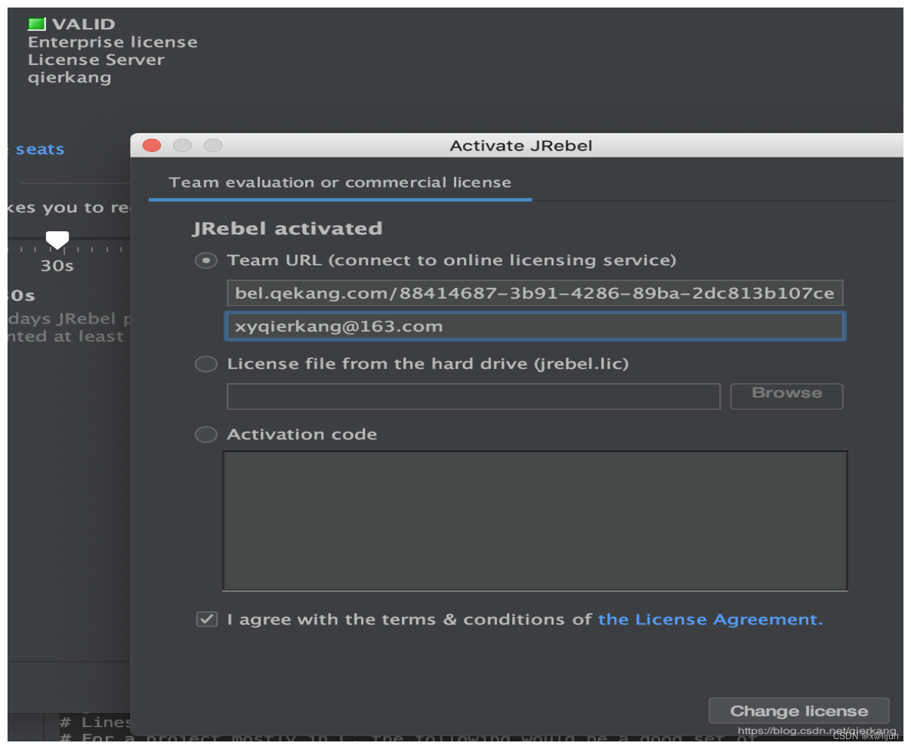911x749 pixels.
Task: Choose License file from hard drive option
Action: tap(205, 364)
